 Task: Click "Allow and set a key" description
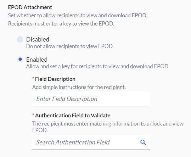pyautogui.click(x=98, y=66)
